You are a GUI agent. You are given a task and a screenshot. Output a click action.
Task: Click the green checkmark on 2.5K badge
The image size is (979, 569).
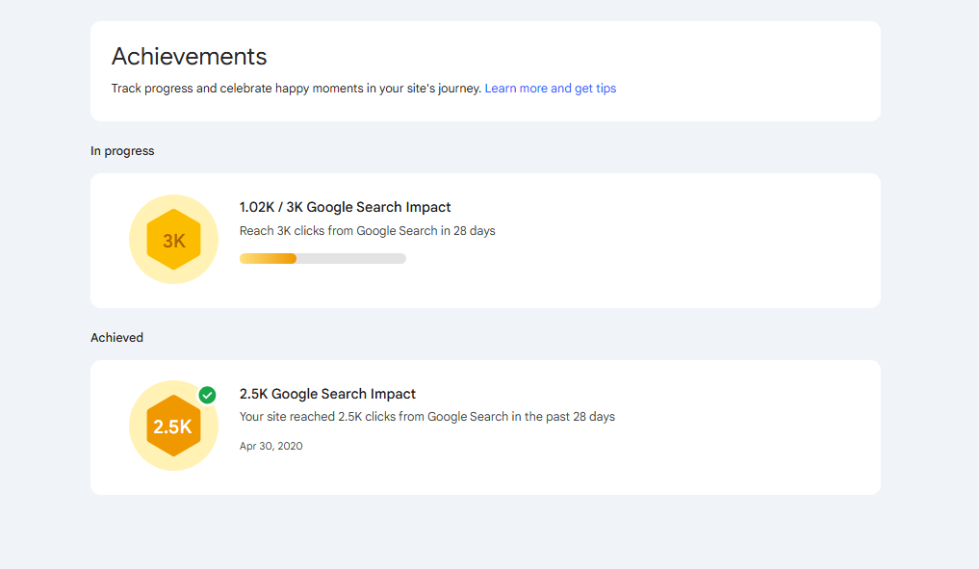coord(207,395)
